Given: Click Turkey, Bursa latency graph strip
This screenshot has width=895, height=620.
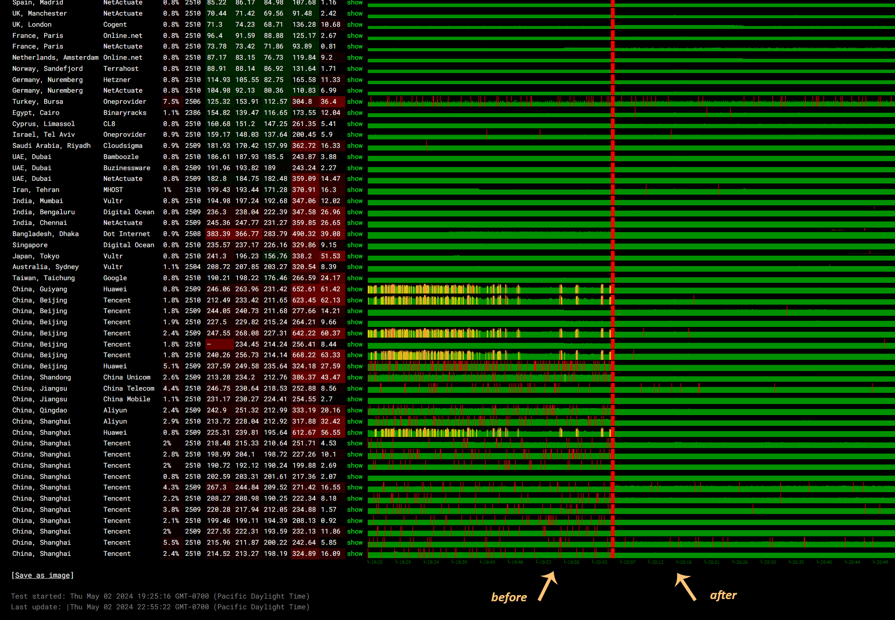Looking at the screenshot, I should point(490,102).
